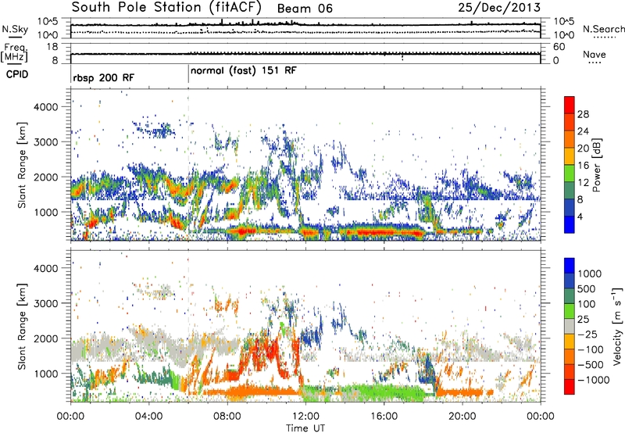Click the '20:00' time tick label
The image size is (625, 433).
coord(462,417)
